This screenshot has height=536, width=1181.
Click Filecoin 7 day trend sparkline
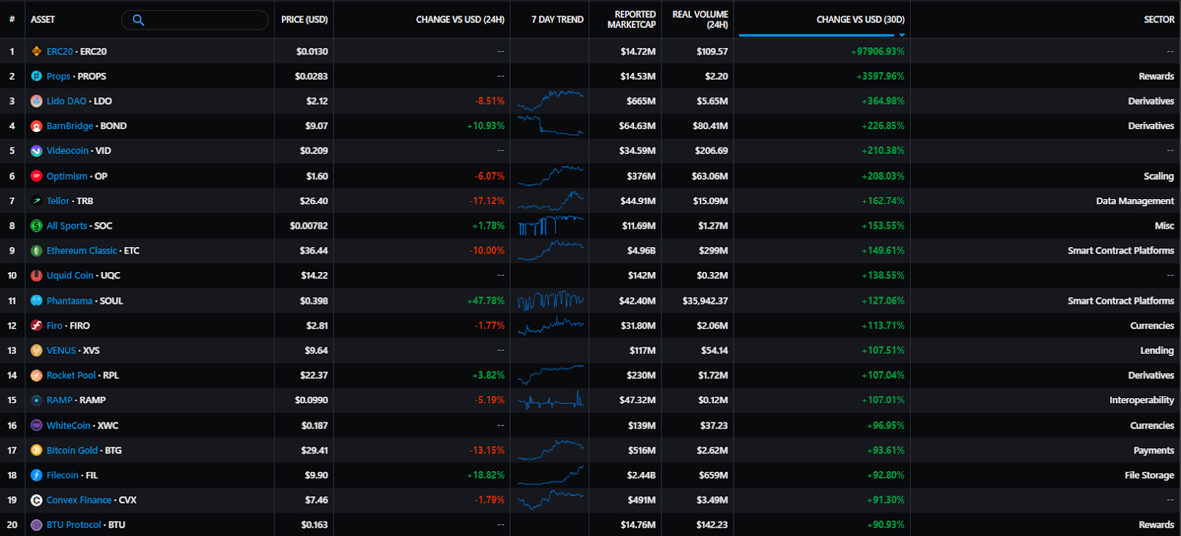[x=551, y=476]
